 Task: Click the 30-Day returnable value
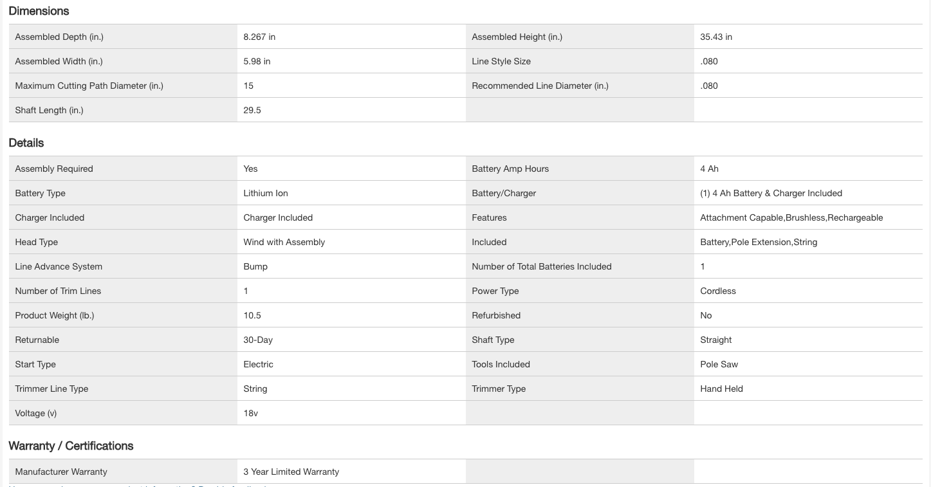pyautogui.click(x=258, y=340)
